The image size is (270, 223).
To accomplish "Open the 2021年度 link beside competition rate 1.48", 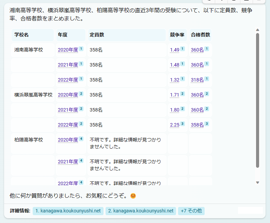I will coord(68,65).
